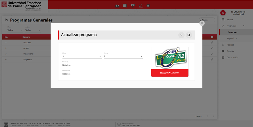Click the Nombre input field

pyautogui.click(x=102, y=65)
